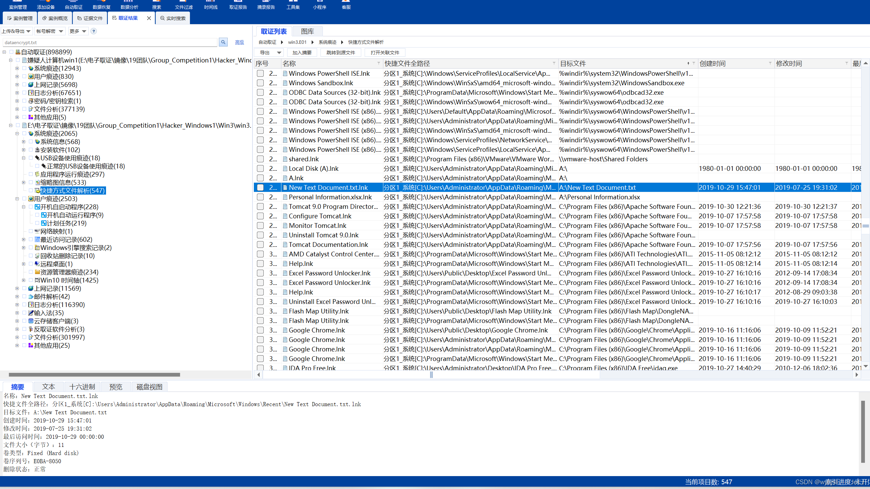Open 时间线 toolbar item
This screenshot has width=870, height=489.
(x=211, y=5)
